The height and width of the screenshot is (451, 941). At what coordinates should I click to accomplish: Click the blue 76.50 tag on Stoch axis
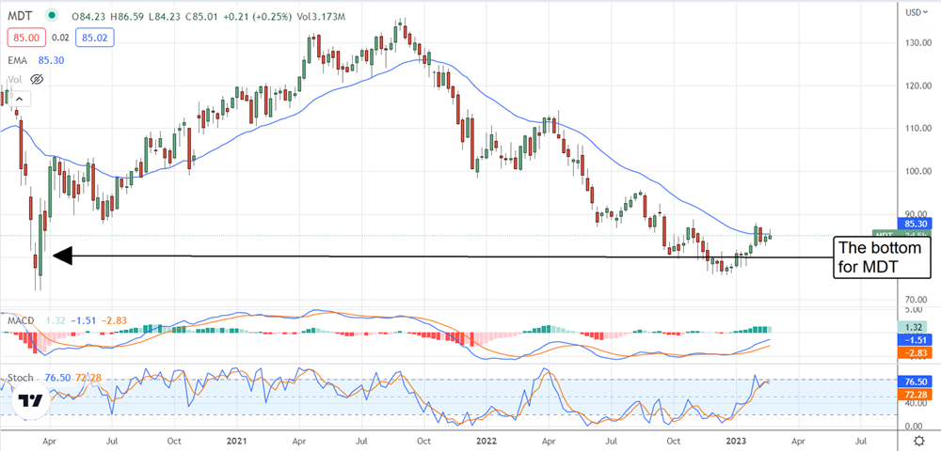point(916,382)
